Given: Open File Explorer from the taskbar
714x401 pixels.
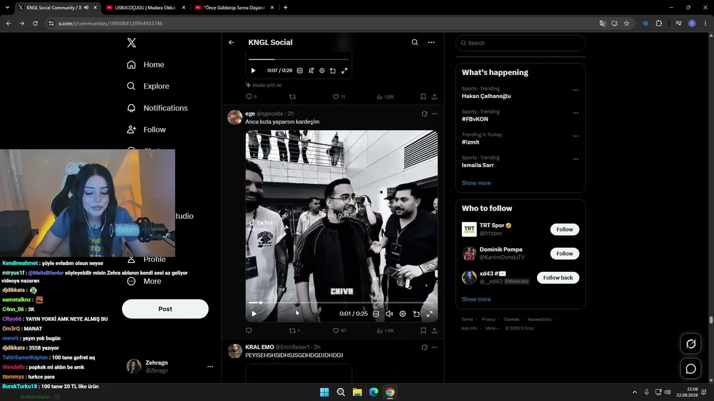Looking at the screenshot, I should pos(357,392).
